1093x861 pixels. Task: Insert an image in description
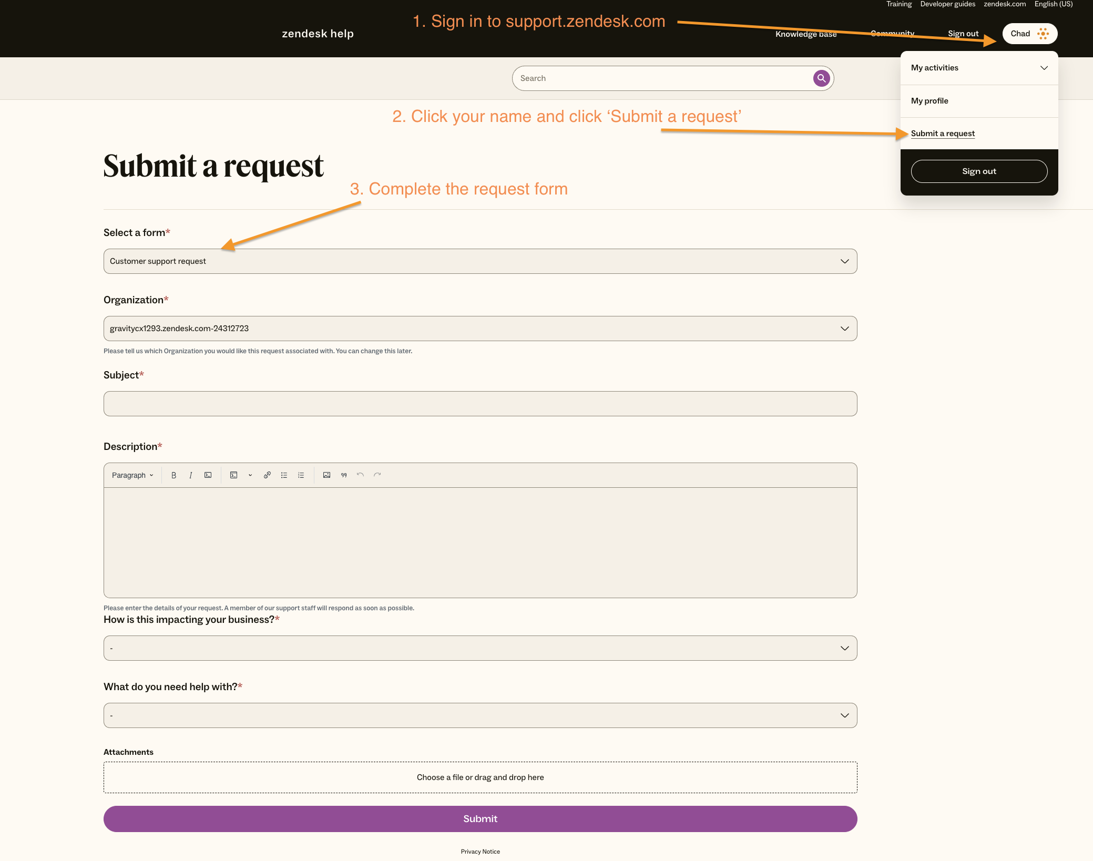326,475
